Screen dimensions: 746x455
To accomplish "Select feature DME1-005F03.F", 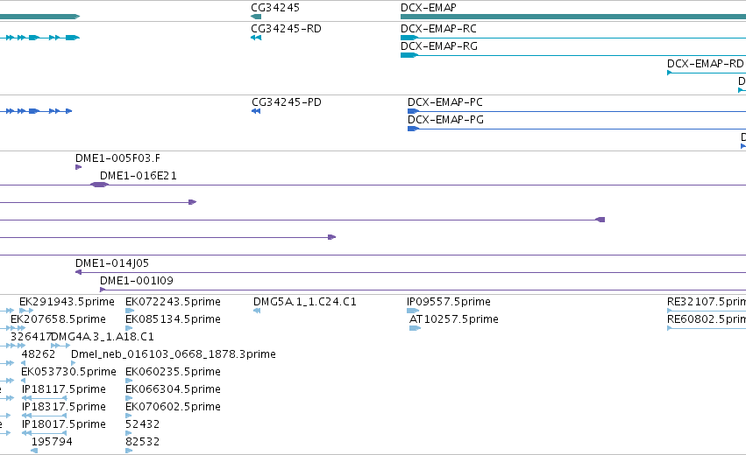I will [117, 158].
